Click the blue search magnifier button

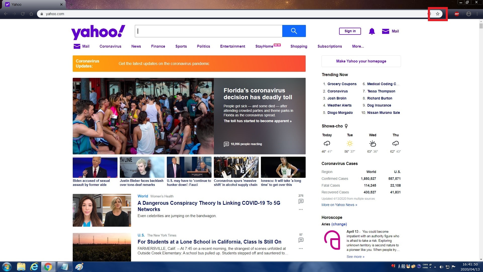pyautogui.click(x=294, y=31)
